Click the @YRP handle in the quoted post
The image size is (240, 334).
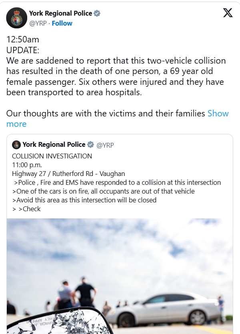(105, 145)
